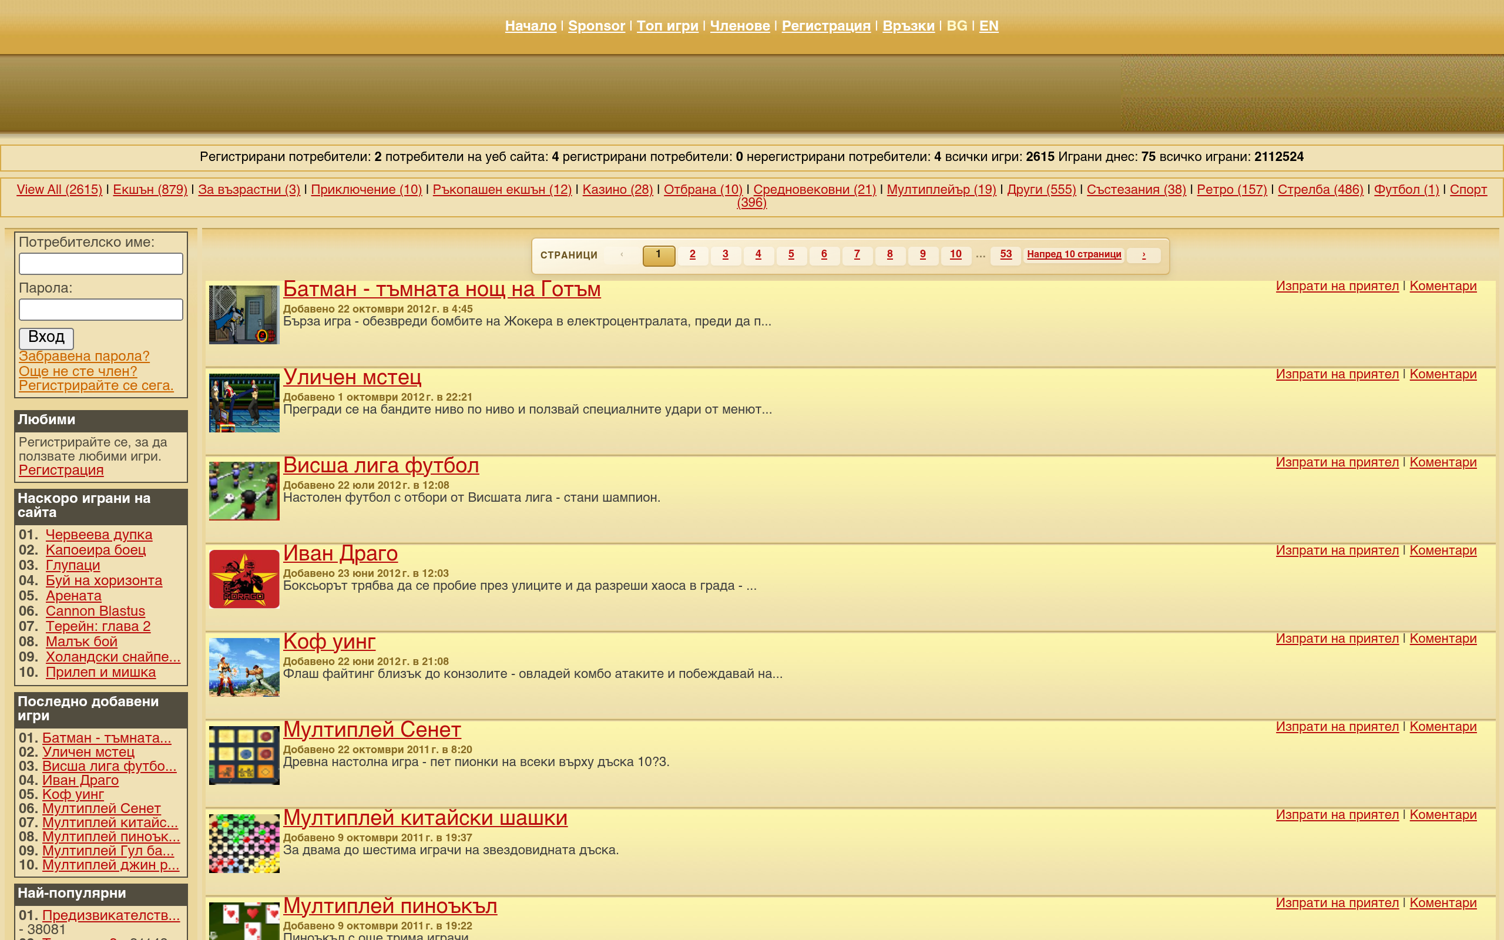The height and width of the screenshot is (940, 1504).
Task: Open the Висша лига футбол thumbnail
Action: tap(244, 491)
